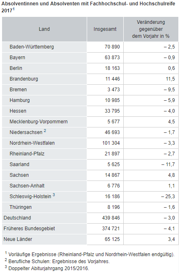180x273 pixels.
Task: Select the Nordrhein-Westfalen total 101 304
Action: pyautogui.click(x=111, y=143)
